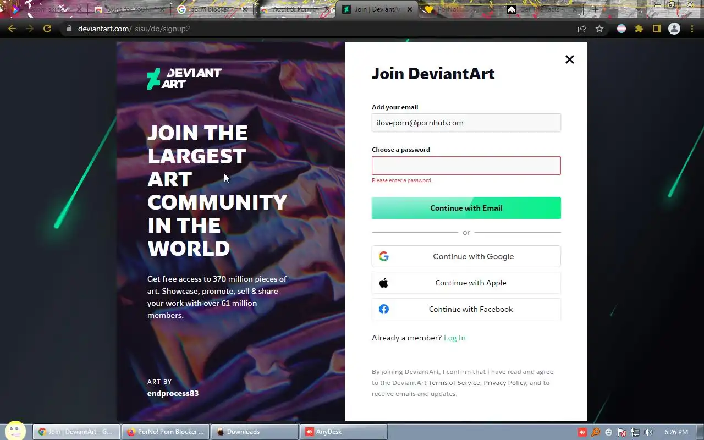The height and width of the screenshot is (440, 704).
Task: Click the striped extension icon in toolbar
Action: [621, 29]
